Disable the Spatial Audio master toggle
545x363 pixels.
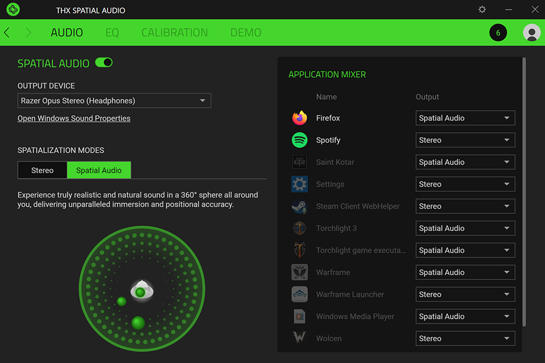(103, 63)
